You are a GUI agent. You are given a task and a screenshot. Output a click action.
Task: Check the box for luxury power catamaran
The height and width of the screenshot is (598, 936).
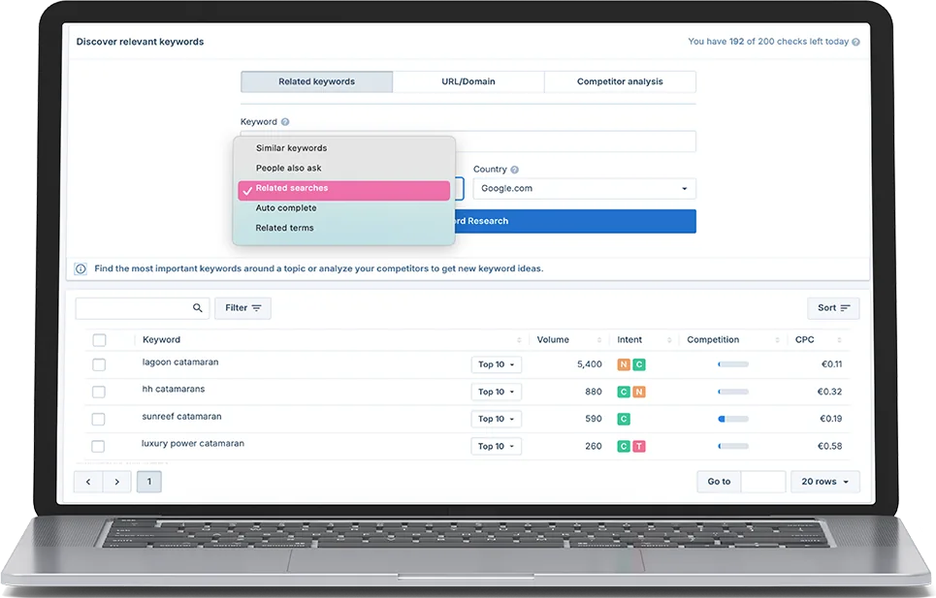point(98,446)
